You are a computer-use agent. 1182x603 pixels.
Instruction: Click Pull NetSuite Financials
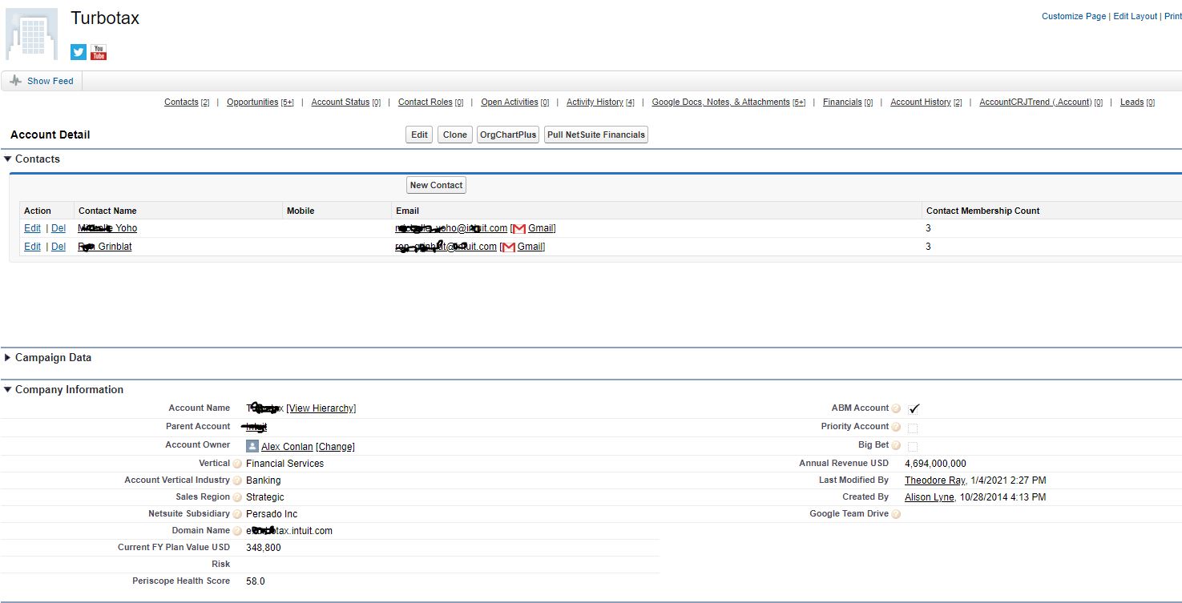[596, 135]
